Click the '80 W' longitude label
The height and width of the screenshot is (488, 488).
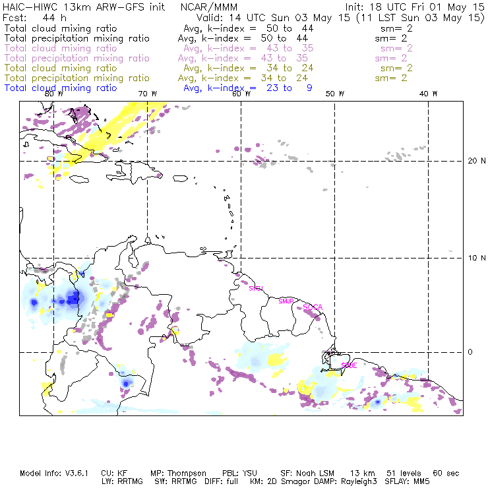[x=53, y=94]
